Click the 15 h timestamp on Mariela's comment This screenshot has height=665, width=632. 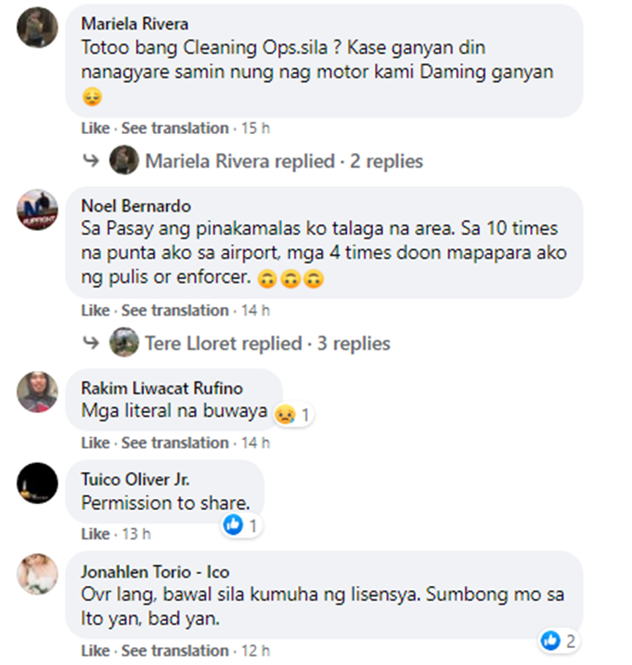(255, 128)
